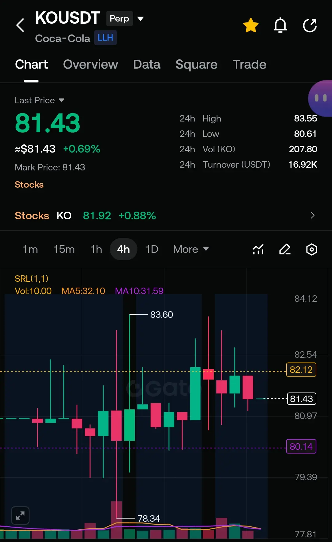Screen dimensions: 332x542
Task: Tap the 24h Turnover value 16.92K
Action: pos(303,165)
